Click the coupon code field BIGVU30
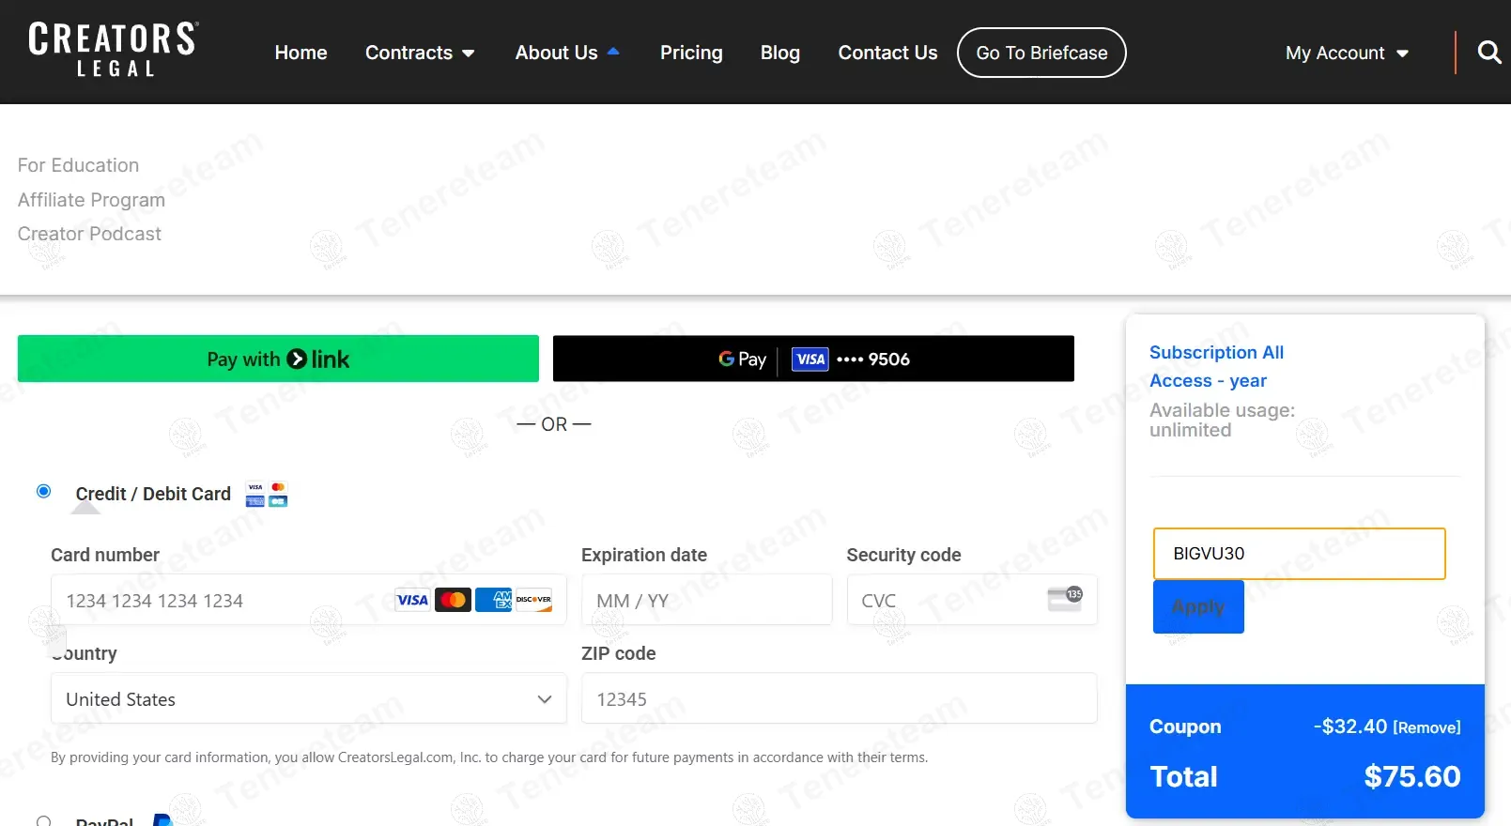The width and height of the screenshot is (1511, 826). (x=1299, y=554)
